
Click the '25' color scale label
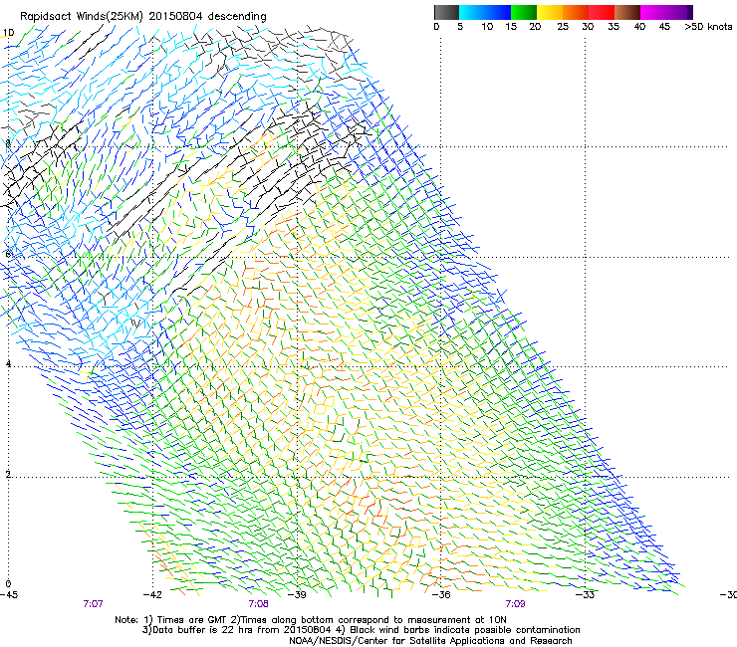563,27
